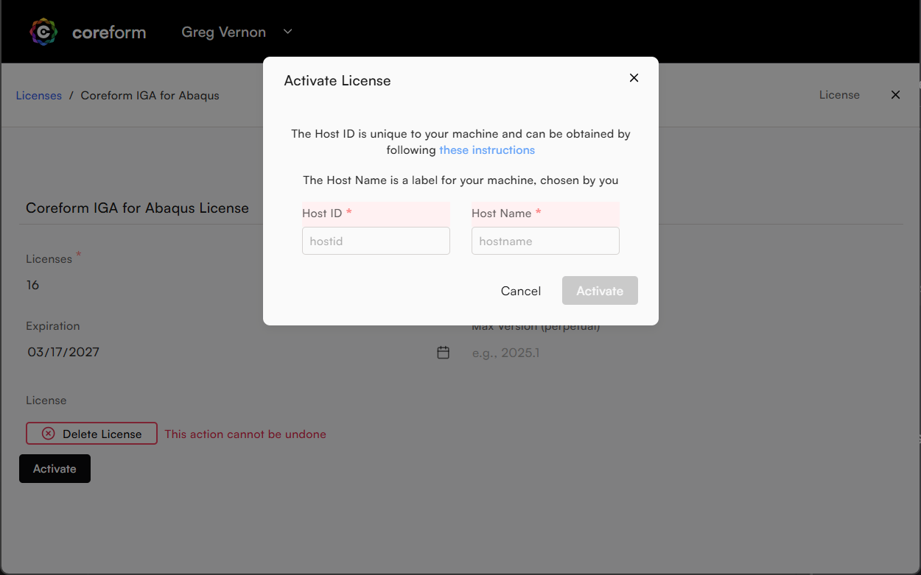Cancel the Activate License dialog
Image resolution: width=921 pixels, height=575 pixels.
521,291
